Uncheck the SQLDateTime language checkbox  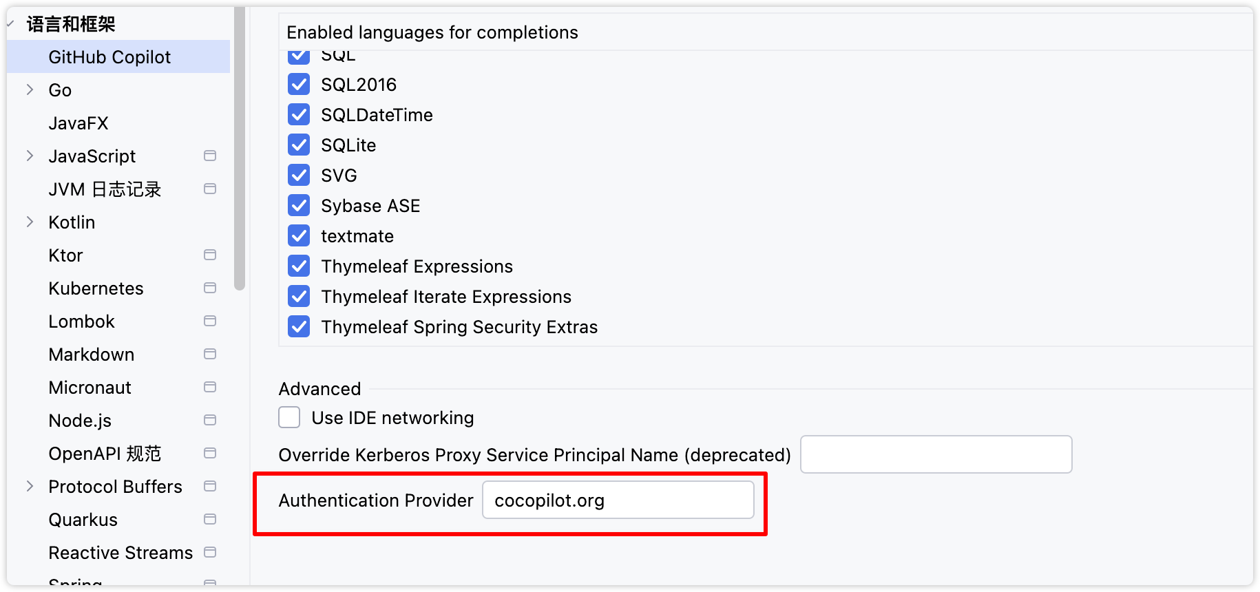point(299,114)
